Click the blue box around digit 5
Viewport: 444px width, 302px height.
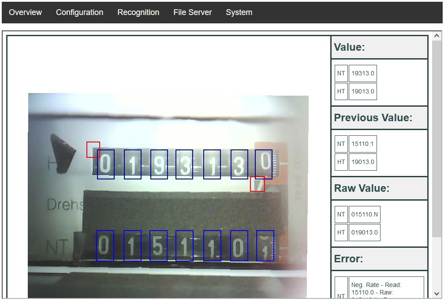tap(158, 246)
